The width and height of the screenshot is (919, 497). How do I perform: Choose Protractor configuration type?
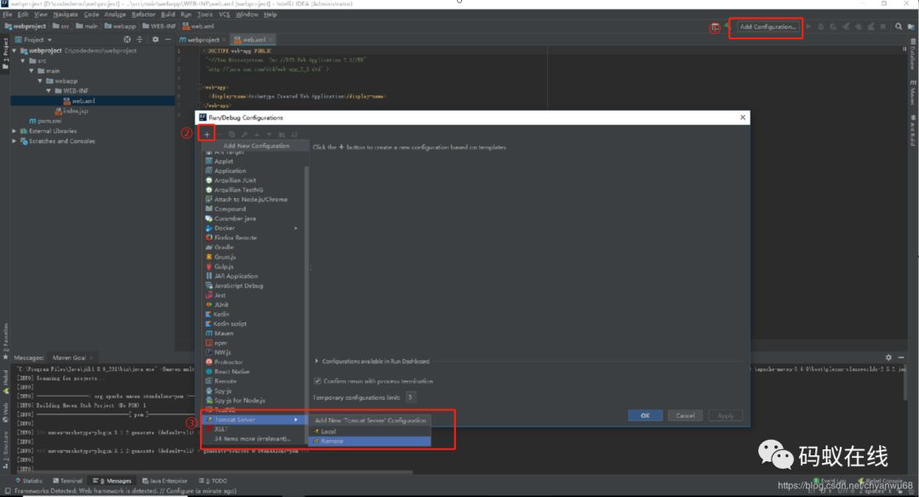228,363
